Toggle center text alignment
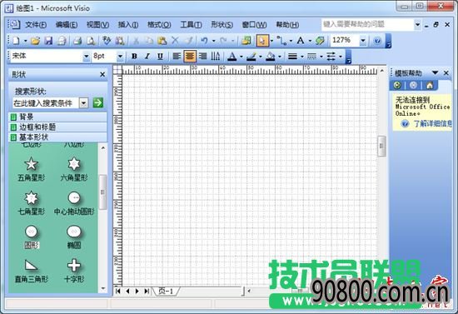The height and width of the screenshot is (314, 458). pyautogui.click(x=190, y=57)
